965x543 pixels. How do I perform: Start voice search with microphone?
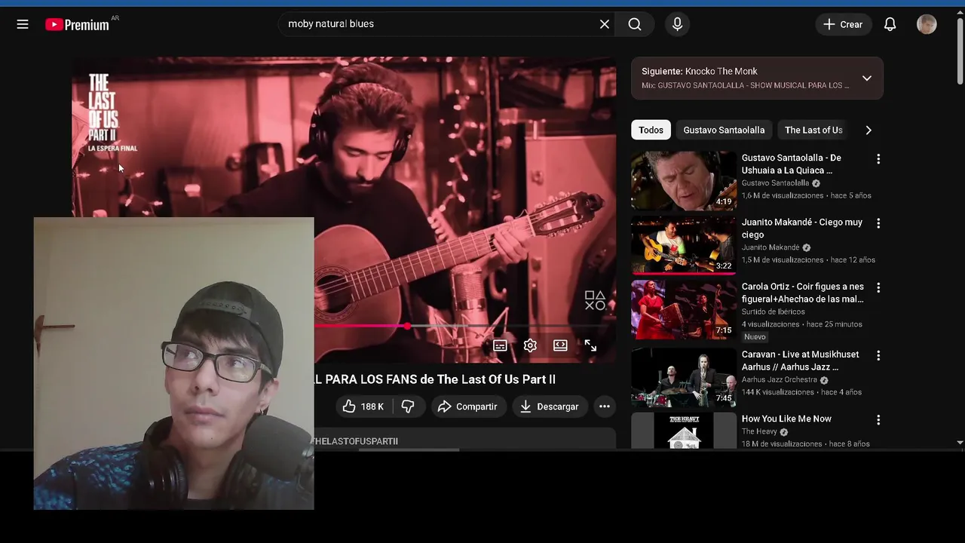pyautogui.click(x=677, y=24)
